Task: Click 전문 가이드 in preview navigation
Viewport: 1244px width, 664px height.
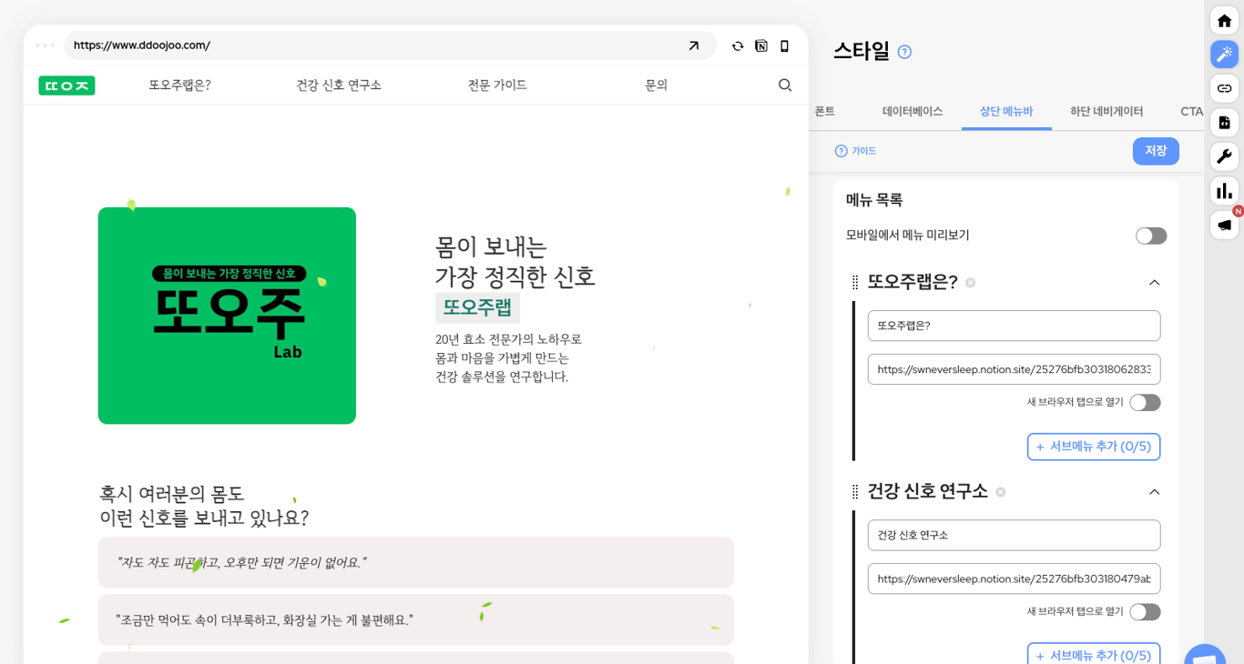Action: [x=497, y=85]
